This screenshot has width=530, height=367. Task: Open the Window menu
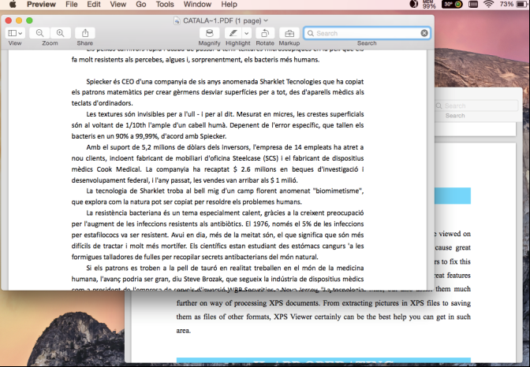click(197, 5)
